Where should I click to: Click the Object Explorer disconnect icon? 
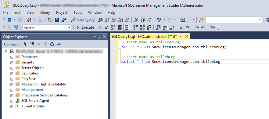(32, 44)
